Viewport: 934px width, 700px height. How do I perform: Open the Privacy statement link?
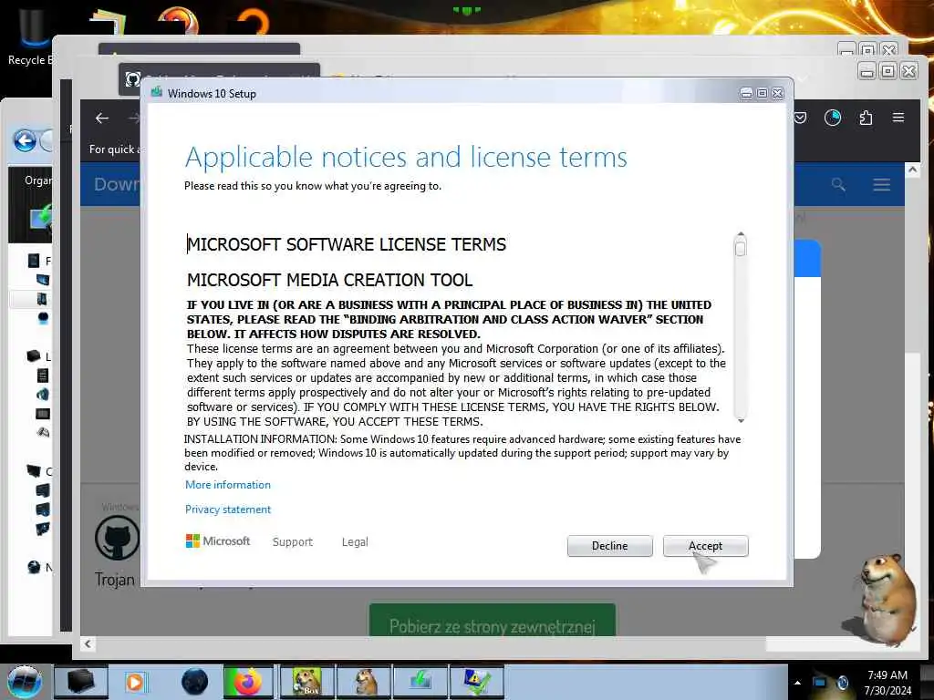click(227, 510)
